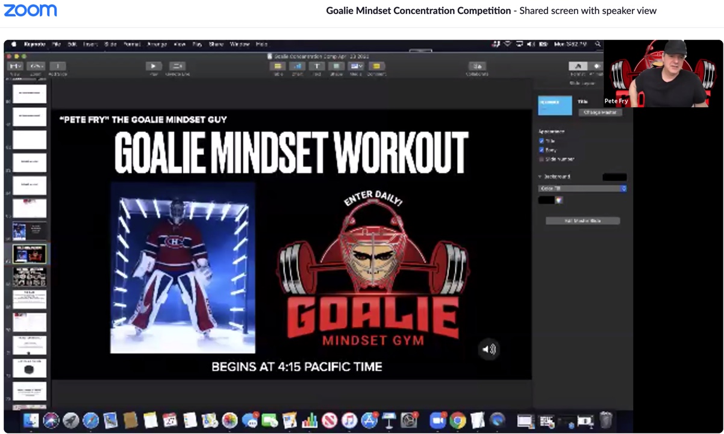Open the Shape insert tool
The width and height of the screenshot is (724, 434).
(337, 66)
